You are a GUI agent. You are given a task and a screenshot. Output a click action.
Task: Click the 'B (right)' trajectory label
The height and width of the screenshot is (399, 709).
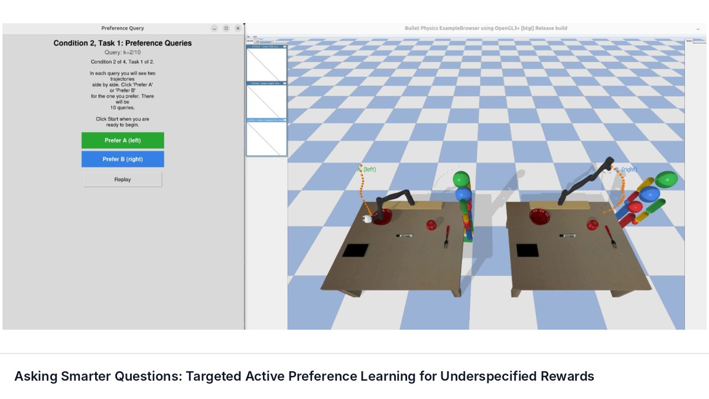coord(626,169)
